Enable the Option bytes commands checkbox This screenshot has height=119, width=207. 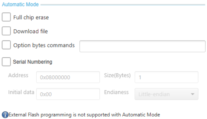click(x=6, y=45)
